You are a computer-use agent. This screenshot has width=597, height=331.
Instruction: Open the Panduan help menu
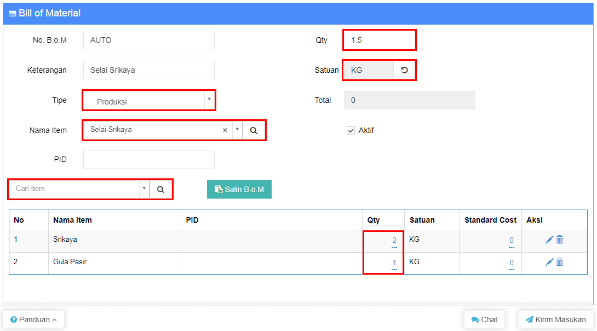coord(33,320)
